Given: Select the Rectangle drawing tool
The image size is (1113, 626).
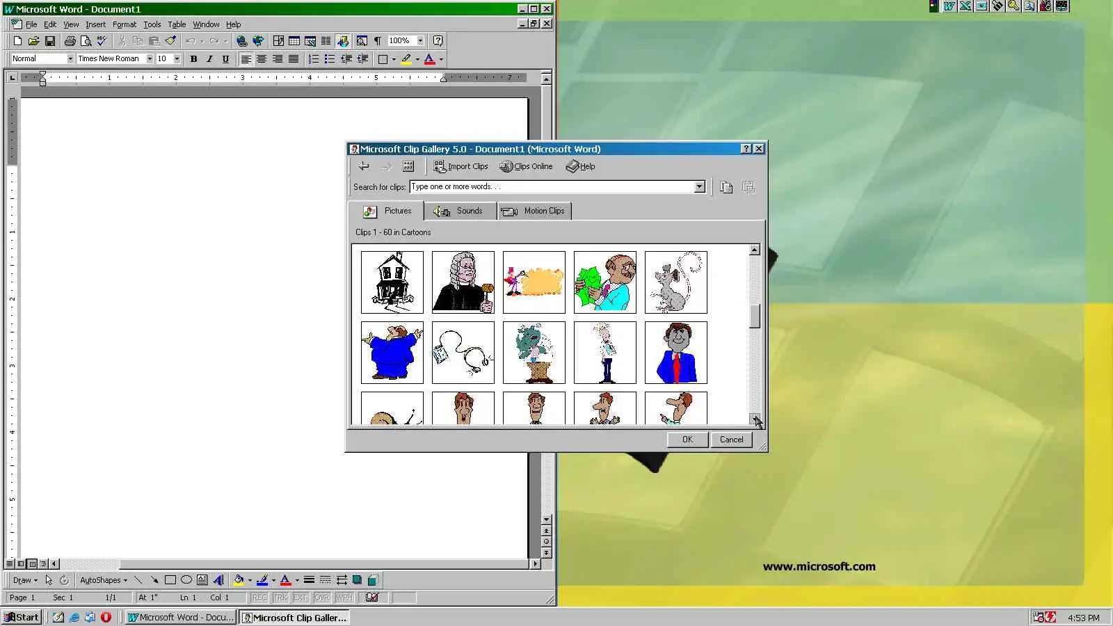Looking at the screenshot, I should click(x=170, y=580).
